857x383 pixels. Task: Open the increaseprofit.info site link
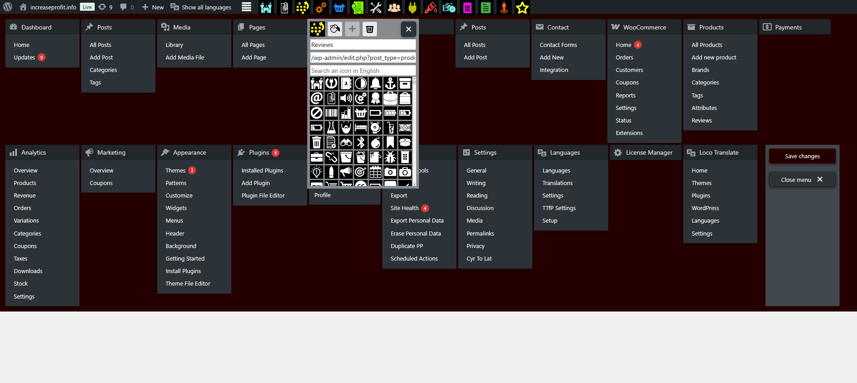click(x=48, y=7)
